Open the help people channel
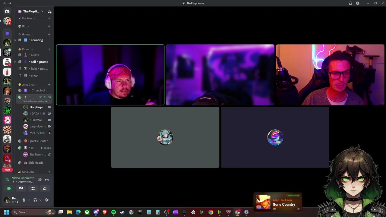 click(34, 69)
